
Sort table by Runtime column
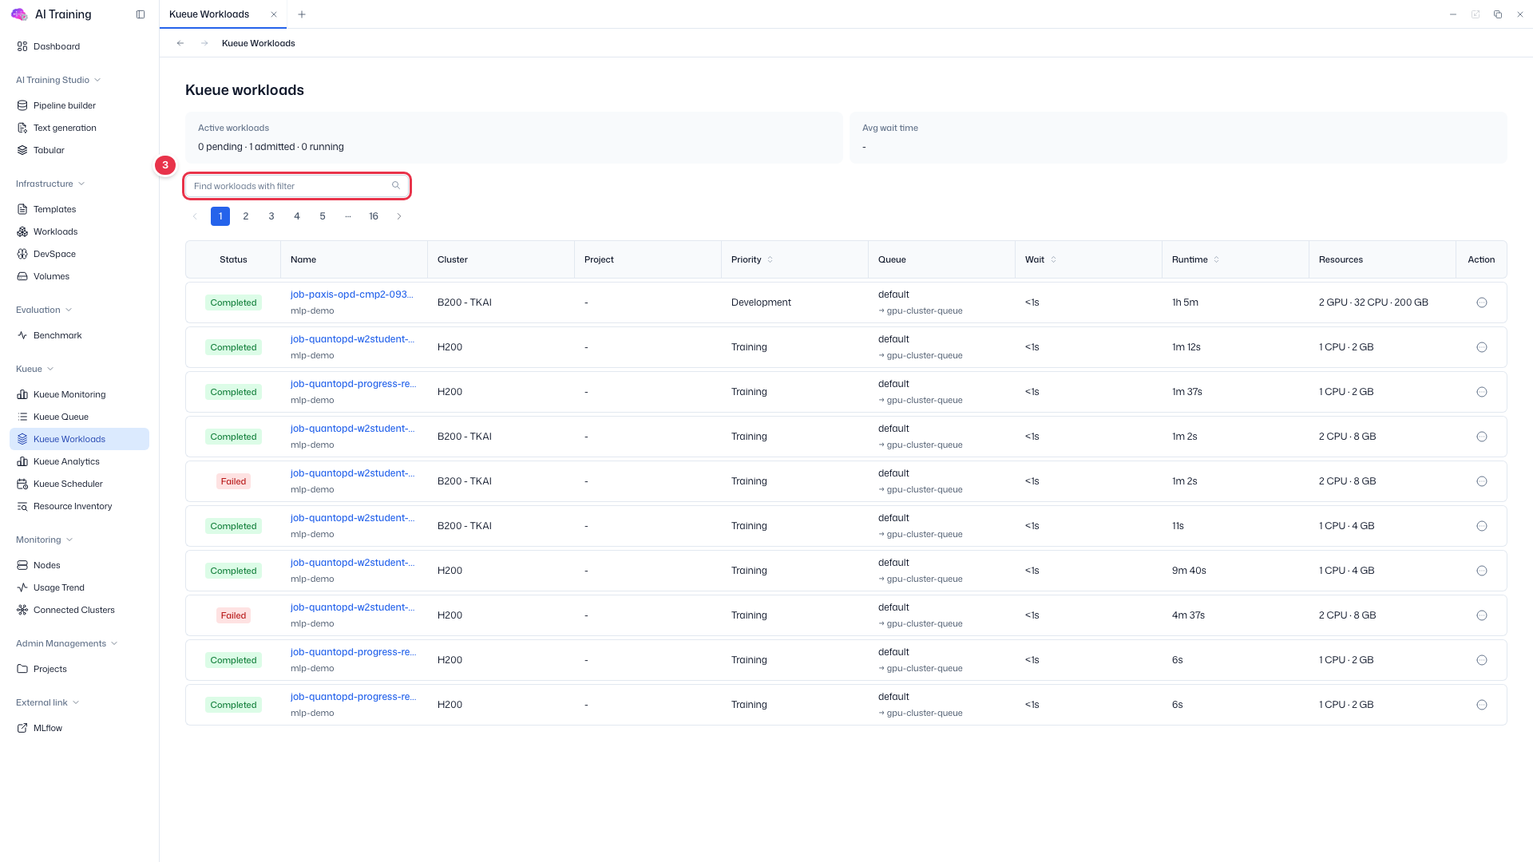click(x=1216, y=259)
